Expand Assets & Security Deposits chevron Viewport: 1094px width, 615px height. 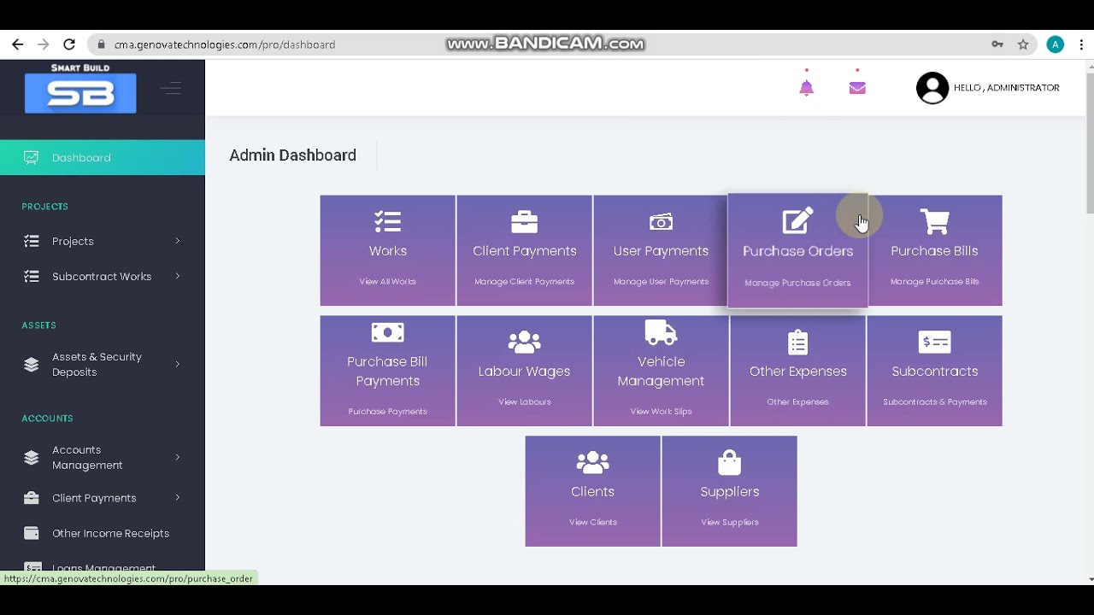point(178,365)
